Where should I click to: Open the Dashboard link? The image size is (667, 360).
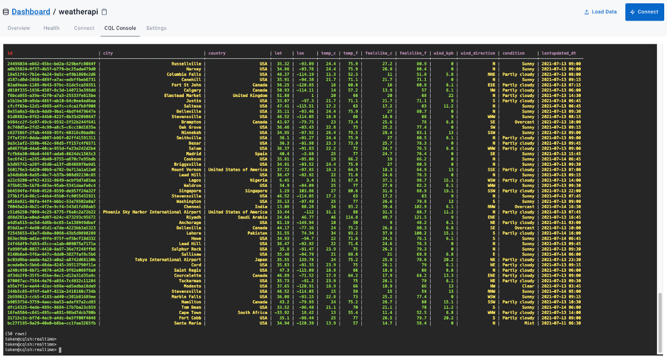[31, 11]
